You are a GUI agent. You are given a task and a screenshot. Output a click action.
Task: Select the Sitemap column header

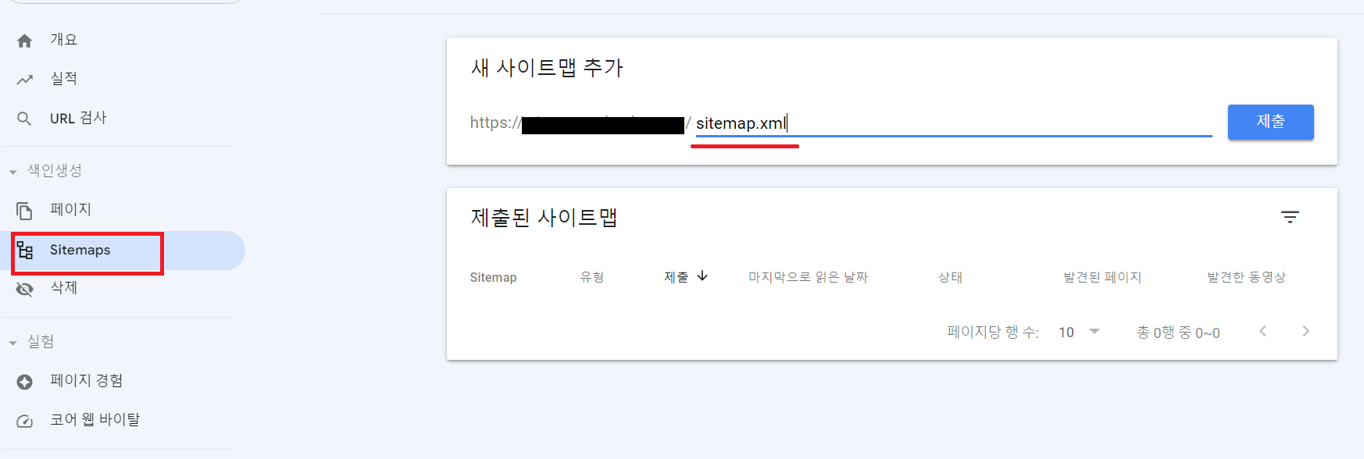493,276
